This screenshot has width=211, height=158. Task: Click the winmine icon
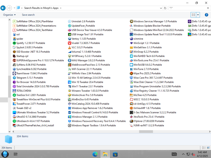pos(131,39)
